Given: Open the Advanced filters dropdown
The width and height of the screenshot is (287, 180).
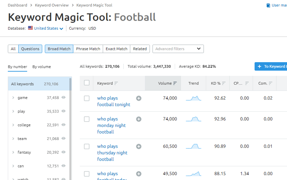Looking at the screenshot, I should [x=178, y=49].
